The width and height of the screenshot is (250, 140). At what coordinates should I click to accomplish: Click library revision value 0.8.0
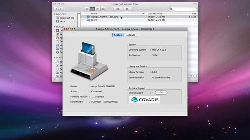(154, 72)
